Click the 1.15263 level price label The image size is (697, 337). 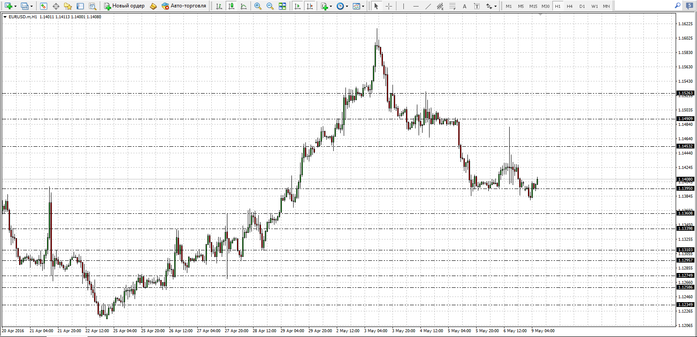(685, 93)
